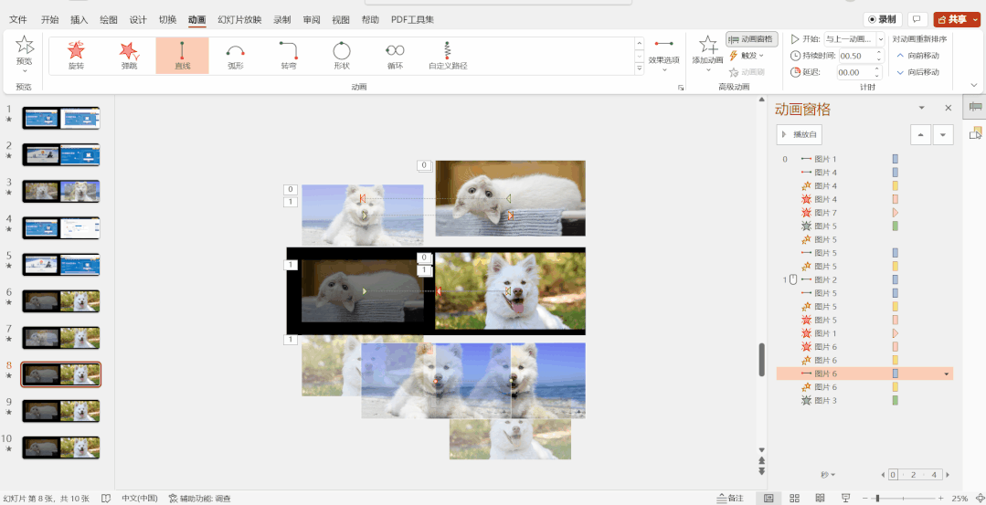
Task: Click the 添加动画 add animation star
Action: click(707, 46)
